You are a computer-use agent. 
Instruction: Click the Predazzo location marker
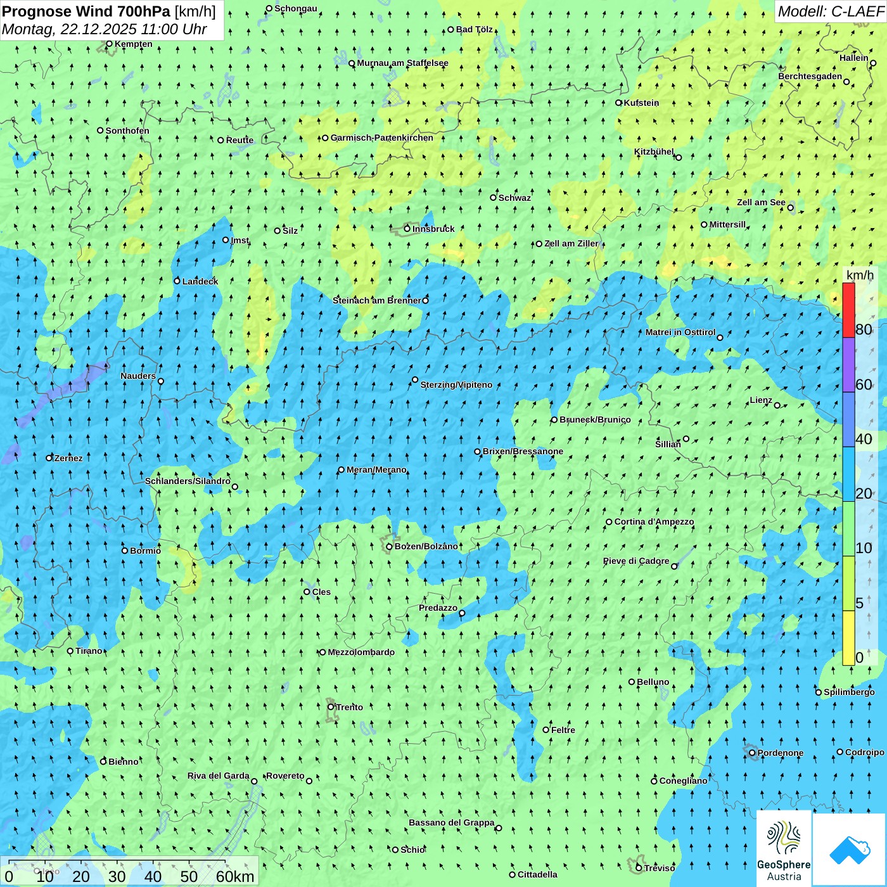pos(462,613)
